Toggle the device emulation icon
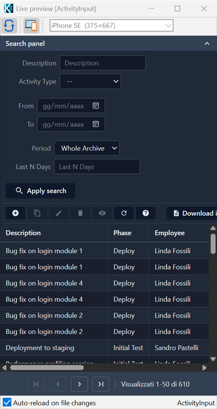Viewport: 217px width, 409px height. 31,26
